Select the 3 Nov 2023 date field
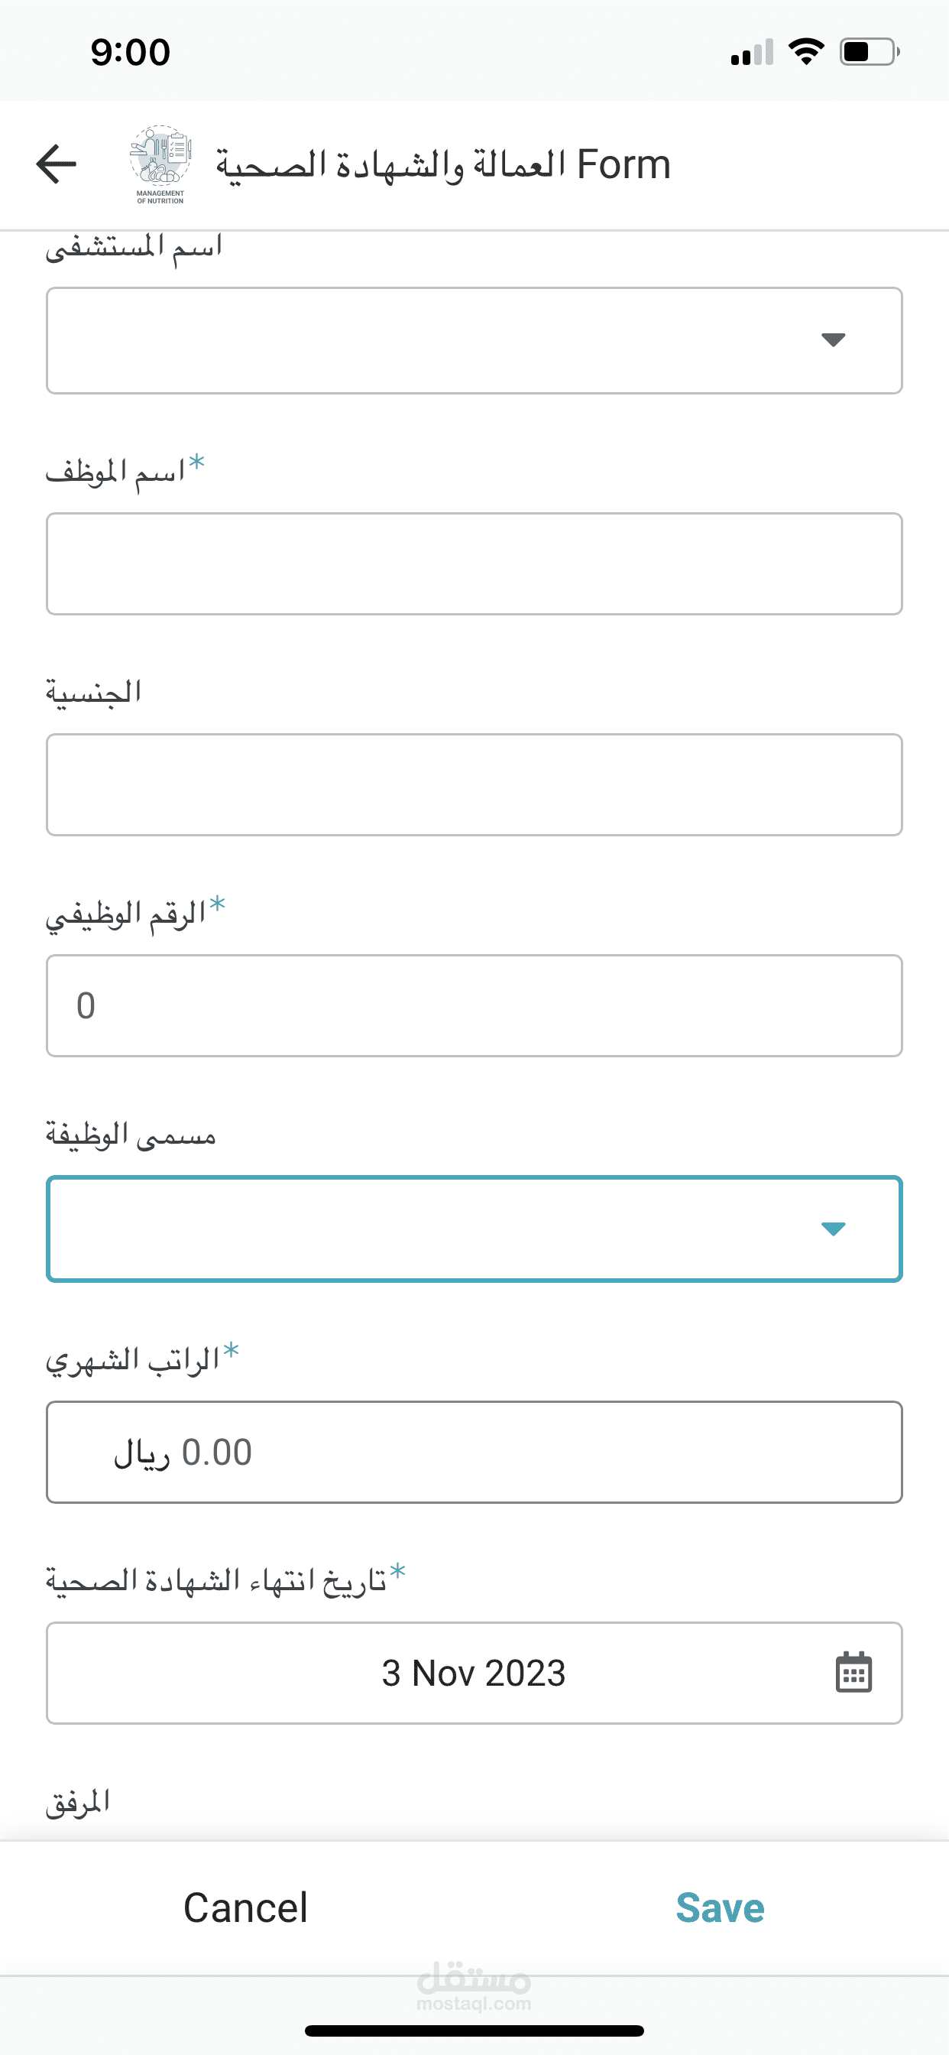The height and width of the screenshot is (2055, 949). 474,1673
